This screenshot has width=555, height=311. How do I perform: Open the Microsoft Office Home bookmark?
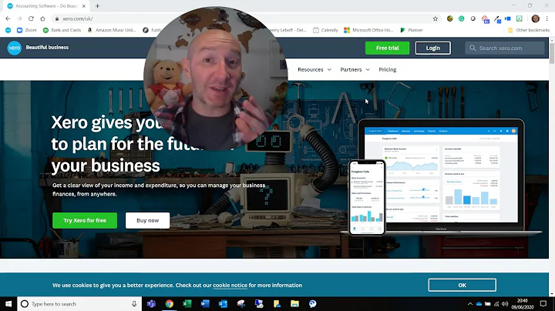pyautogui.click(x=368, y=30)
